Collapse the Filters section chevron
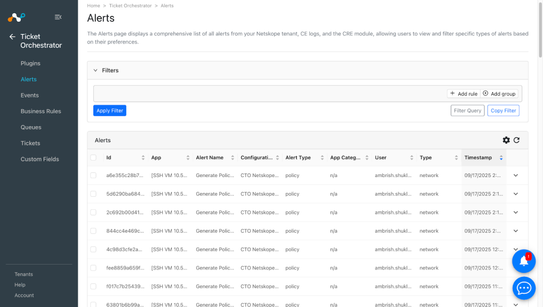Screen dimensions: 543x307 pos(95,71)
